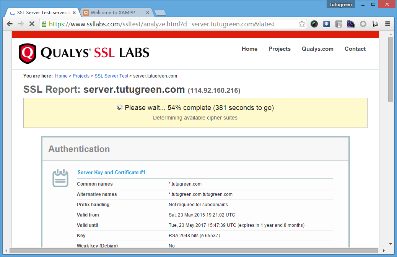Click the Valid from date value
Viewport: 397px width, 257px height.
coord(202,215)
